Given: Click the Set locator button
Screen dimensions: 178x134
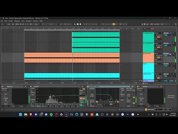Looking at the screenshot, I should 145,29.
